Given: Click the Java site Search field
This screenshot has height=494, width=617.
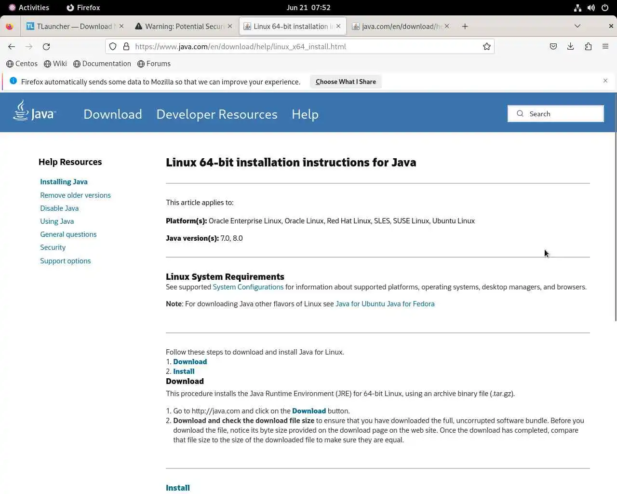Looking at the screenshot, I should pos(556,114).
